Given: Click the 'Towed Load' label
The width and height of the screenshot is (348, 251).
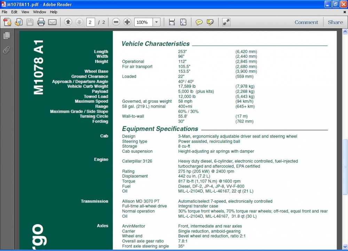Looking at the screenshot, I should pos(96,96).
